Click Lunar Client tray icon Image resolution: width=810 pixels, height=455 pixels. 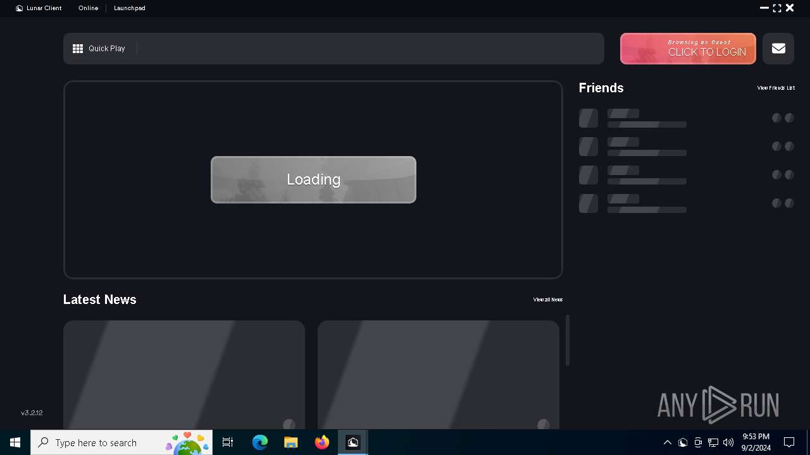683,442
